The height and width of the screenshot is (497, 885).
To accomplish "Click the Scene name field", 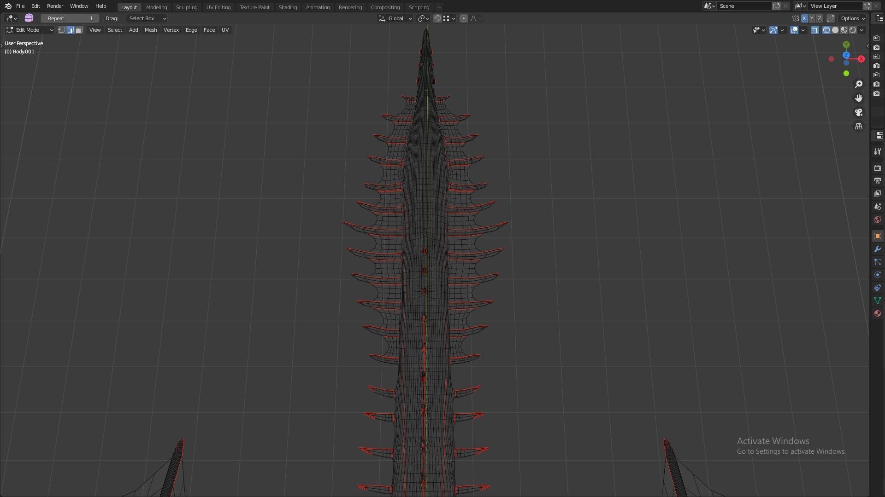I will pos(745,6).
